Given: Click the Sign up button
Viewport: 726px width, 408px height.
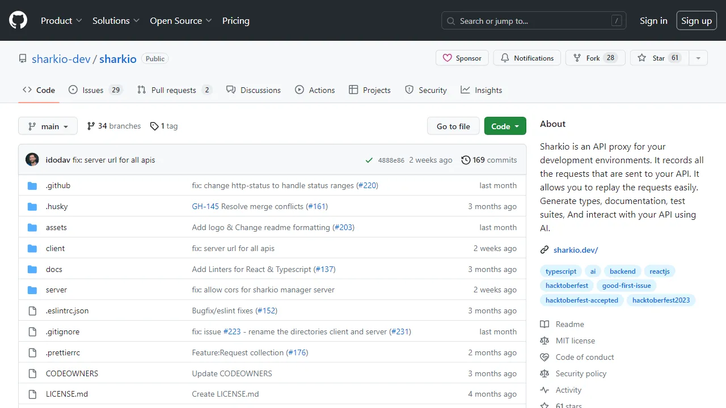Looking at the screenshot, I should click(697, 20).
